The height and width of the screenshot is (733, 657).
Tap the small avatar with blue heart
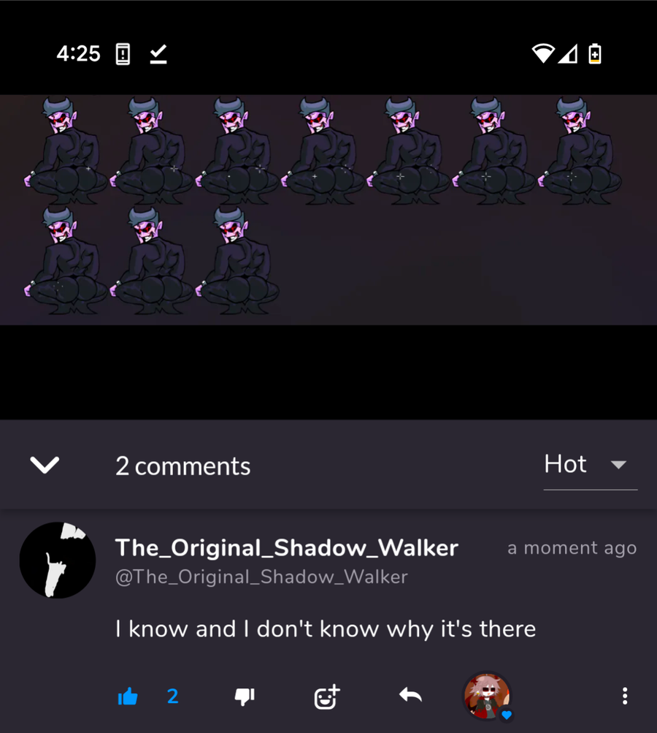[488, 696]
